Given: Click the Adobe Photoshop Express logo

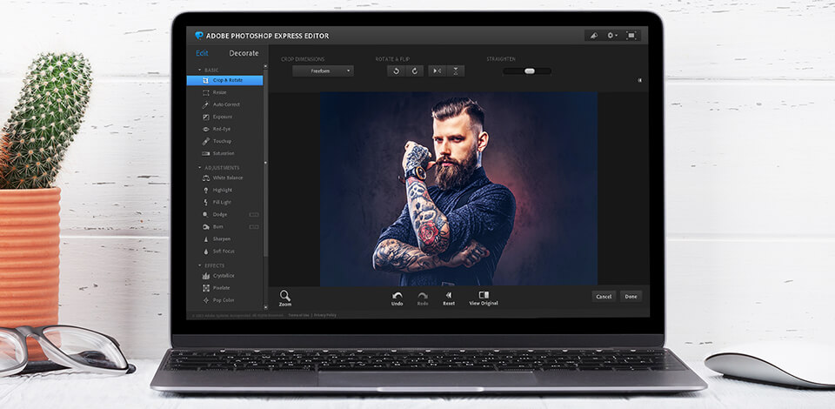Looking at the screenshot, I should point(200,36).
